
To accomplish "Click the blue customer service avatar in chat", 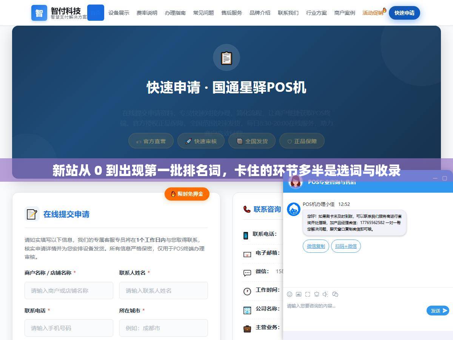I will point(294,209).
